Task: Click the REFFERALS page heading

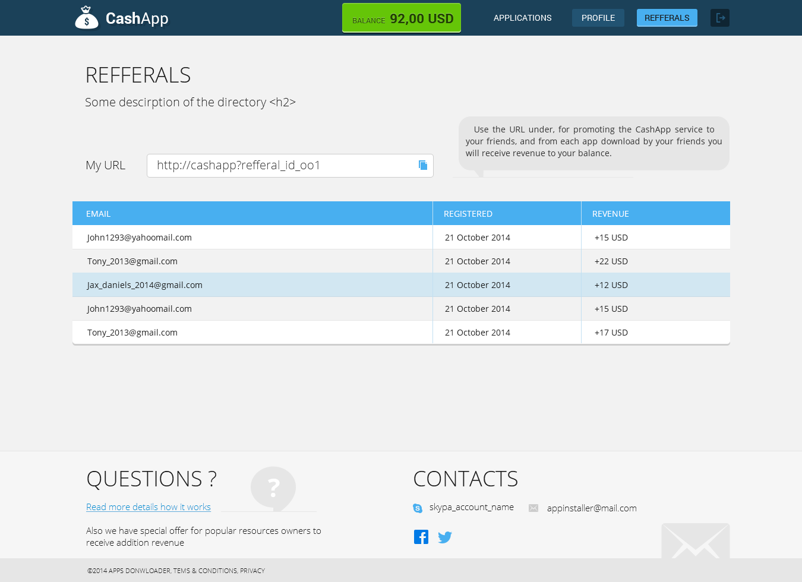Action: pos(138,75)
